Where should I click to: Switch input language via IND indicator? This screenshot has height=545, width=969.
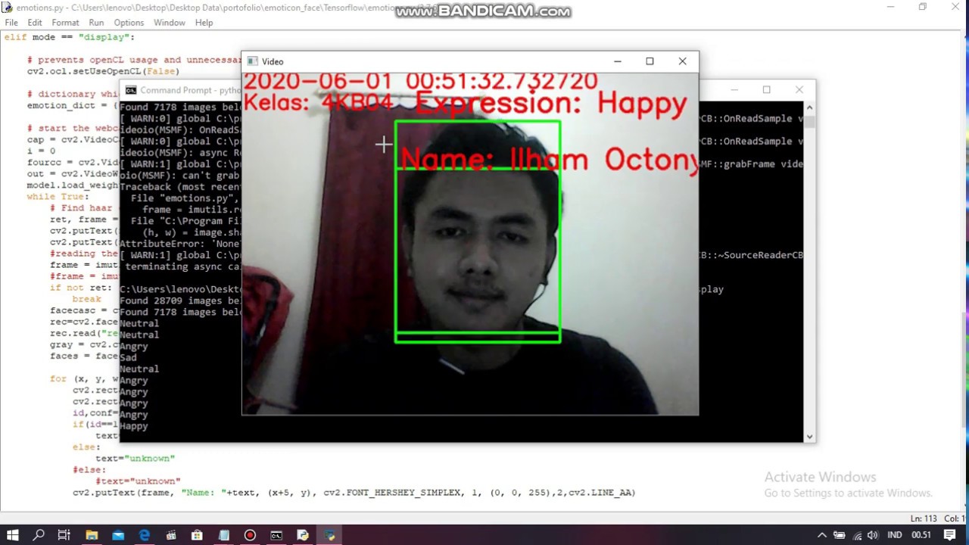click(x=895, y=535)
